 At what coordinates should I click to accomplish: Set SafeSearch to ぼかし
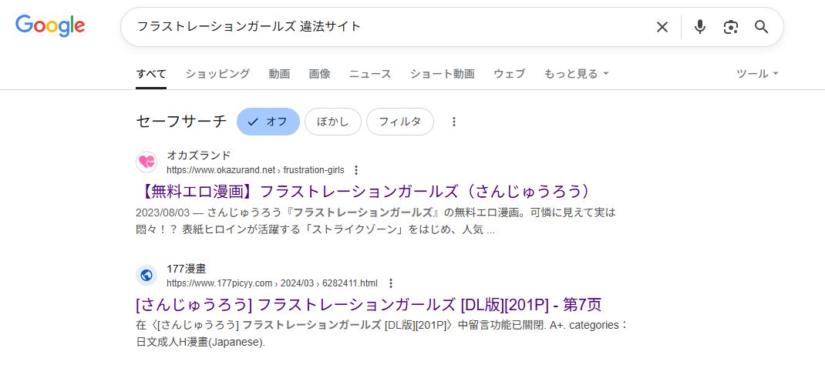point(332,122)
